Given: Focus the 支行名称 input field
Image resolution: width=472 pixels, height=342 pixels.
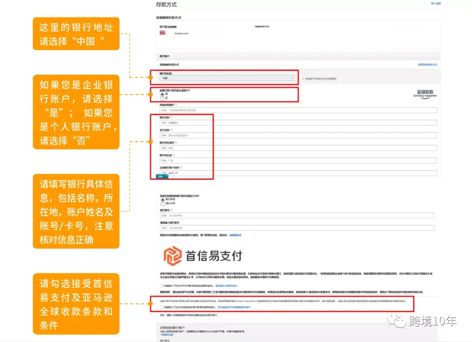Looking at the screenshot, I should (298, 135).
